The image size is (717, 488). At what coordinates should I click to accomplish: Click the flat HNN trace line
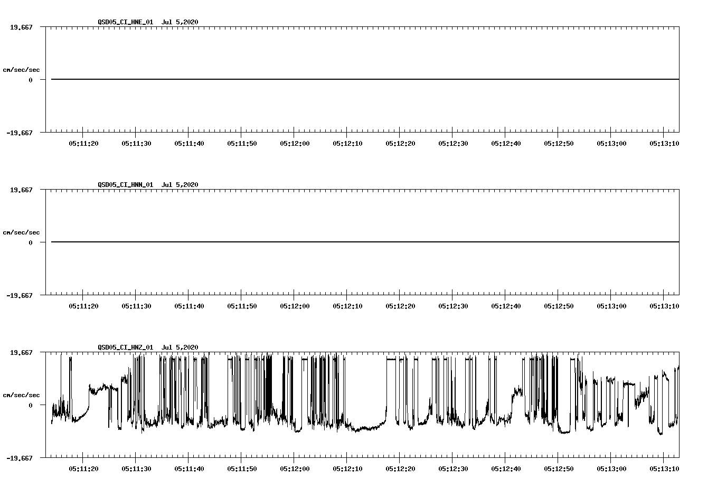(x=365, y=242)
